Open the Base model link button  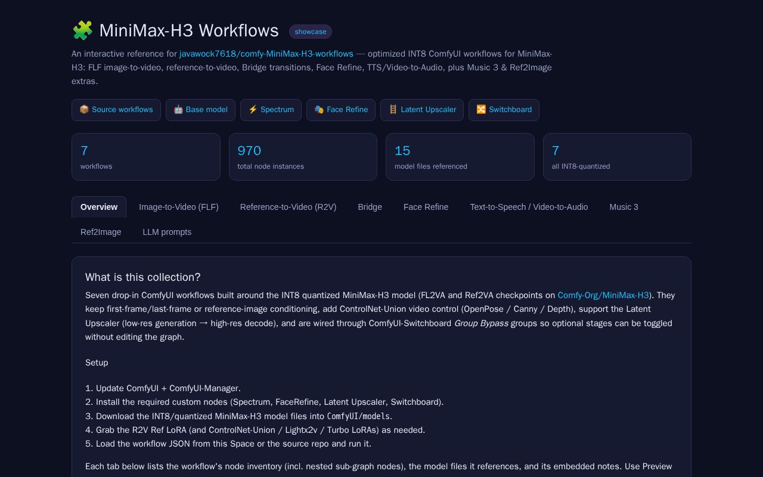(x=200, y=110)
